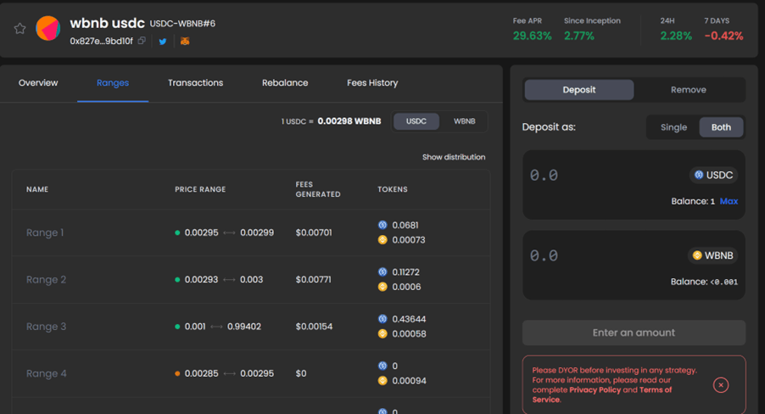Click the WBNB token selector pill

click(x=712, y=255)
